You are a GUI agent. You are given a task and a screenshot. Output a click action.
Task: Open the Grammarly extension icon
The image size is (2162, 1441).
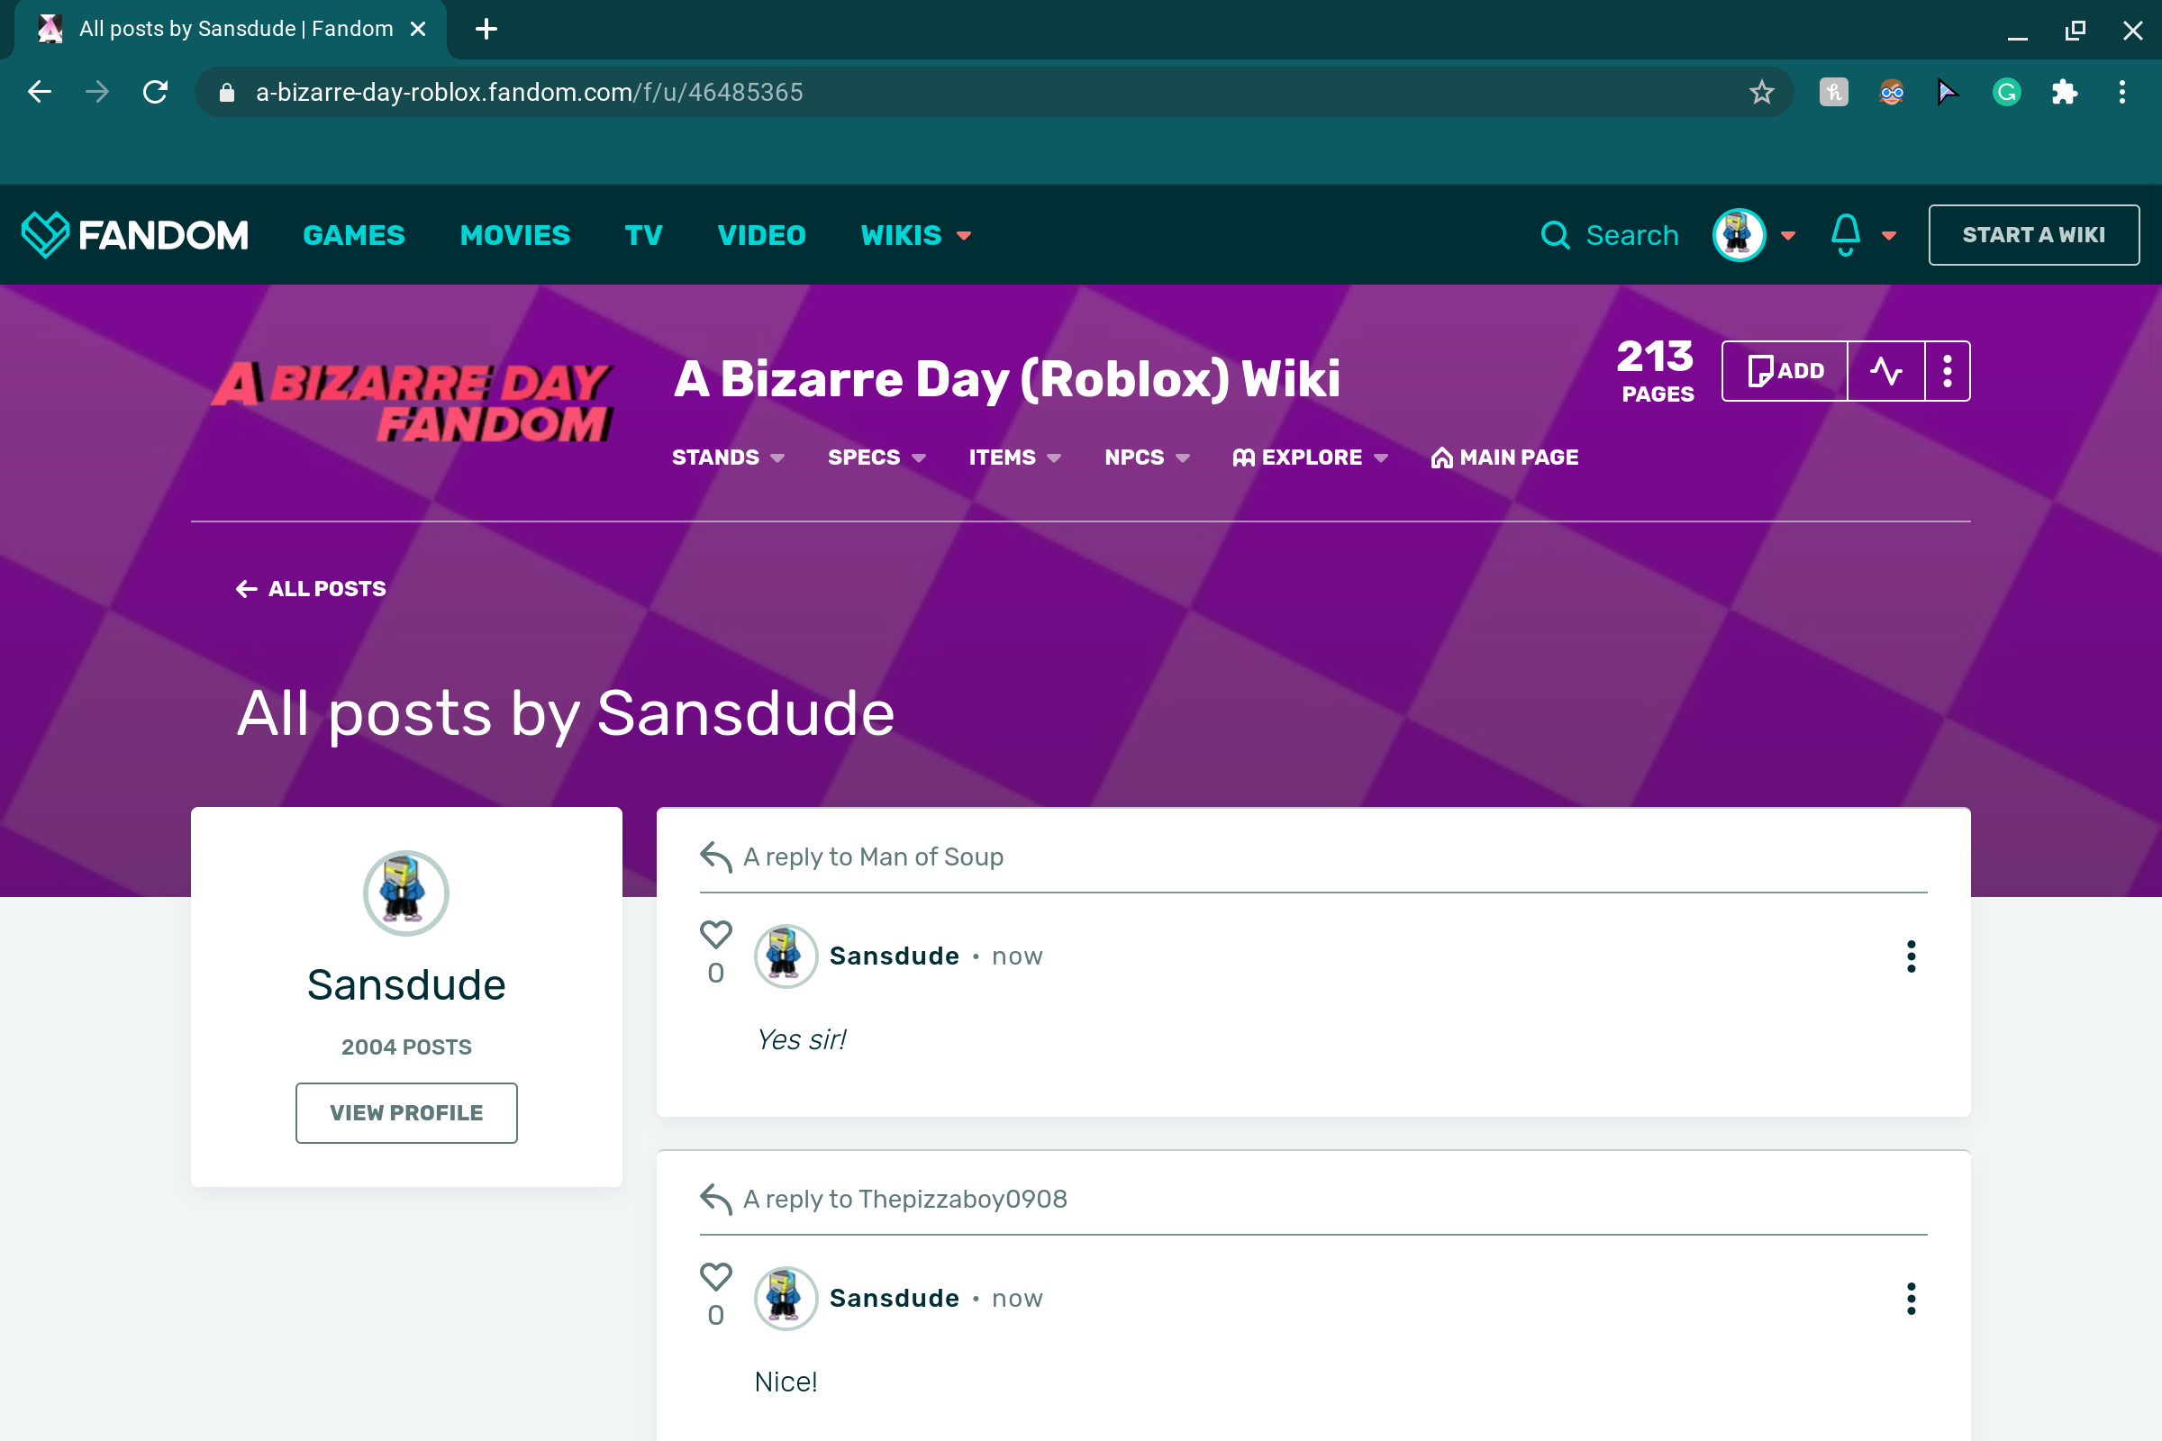(2007, 92)
